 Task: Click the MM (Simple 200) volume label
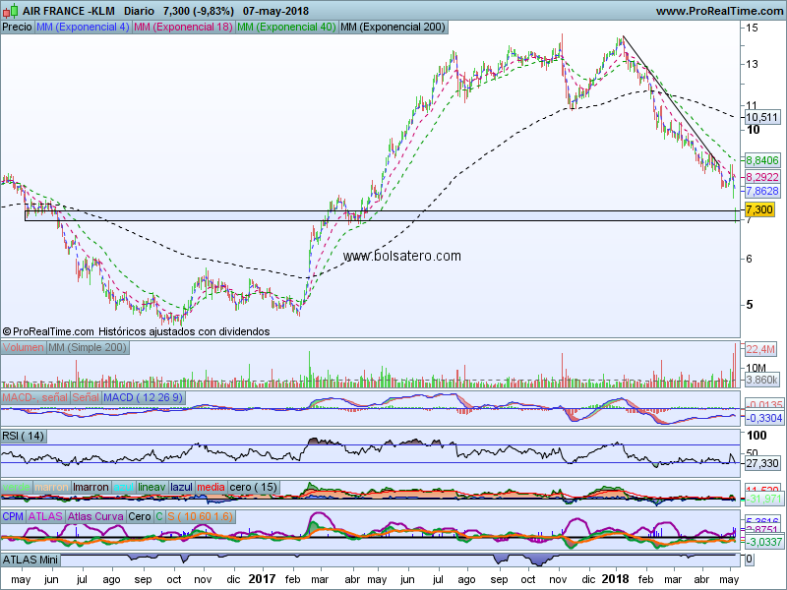[88, 348]
